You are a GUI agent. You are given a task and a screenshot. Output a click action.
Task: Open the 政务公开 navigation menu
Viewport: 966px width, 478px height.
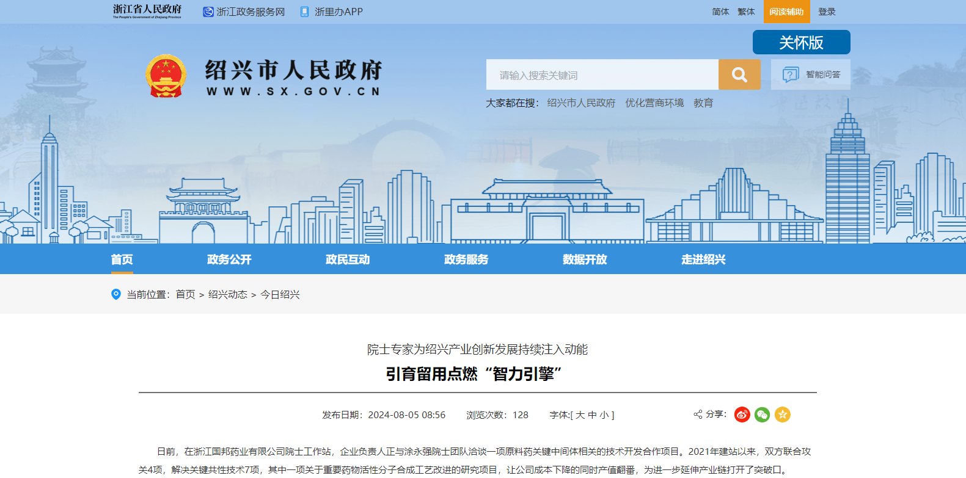point(229,259)
